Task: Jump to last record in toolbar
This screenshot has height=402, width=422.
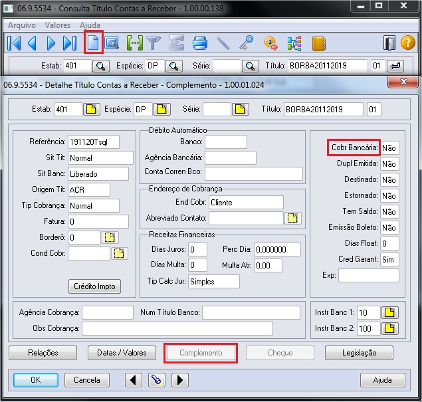Action: [x=69, y=43]
